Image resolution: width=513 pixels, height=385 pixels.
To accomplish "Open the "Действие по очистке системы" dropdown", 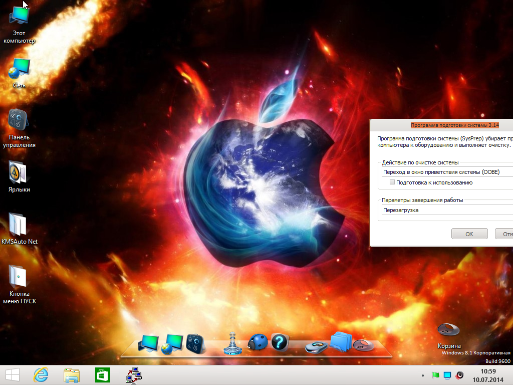I will pyautogui.click(x=447, y=172).
